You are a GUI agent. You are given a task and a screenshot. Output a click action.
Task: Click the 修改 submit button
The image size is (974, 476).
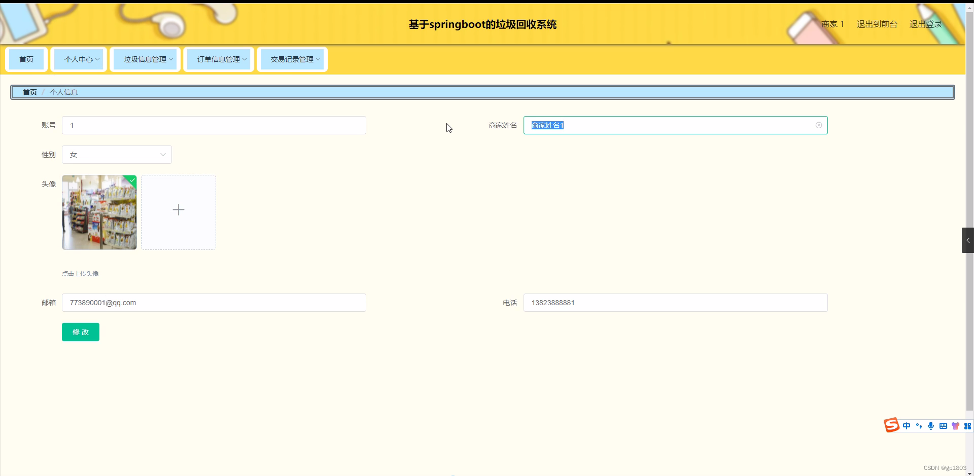(80, 332)
